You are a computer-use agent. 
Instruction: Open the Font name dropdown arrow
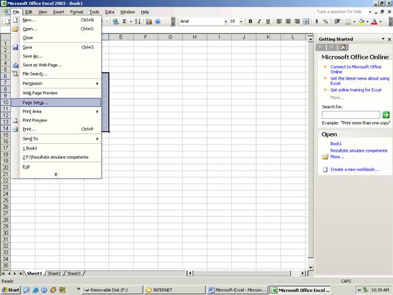click(x=226, y=22)
